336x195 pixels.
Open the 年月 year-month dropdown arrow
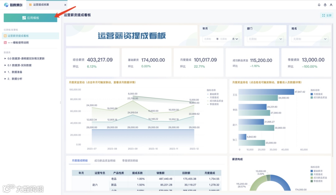point(237,39)
